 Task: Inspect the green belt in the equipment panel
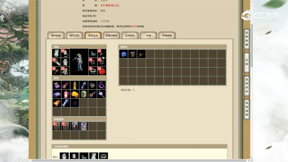pos(93,71)
